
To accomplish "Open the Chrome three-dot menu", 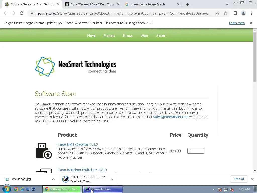I will tap(251, 13).
